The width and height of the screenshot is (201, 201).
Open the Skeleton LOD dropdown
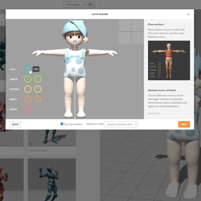121,124
